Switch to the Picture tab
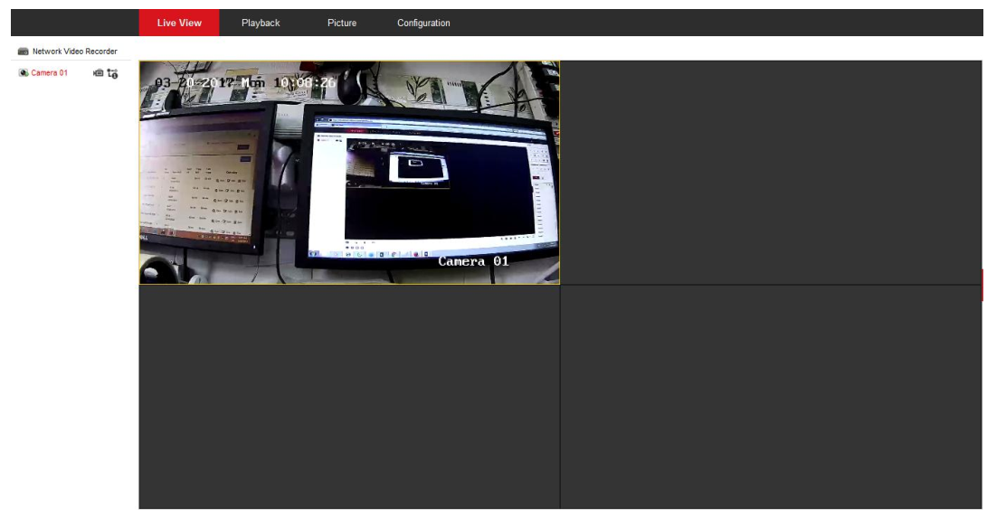Image resolution: width=987 pixels, height=517 pixels. coord(342,23)
